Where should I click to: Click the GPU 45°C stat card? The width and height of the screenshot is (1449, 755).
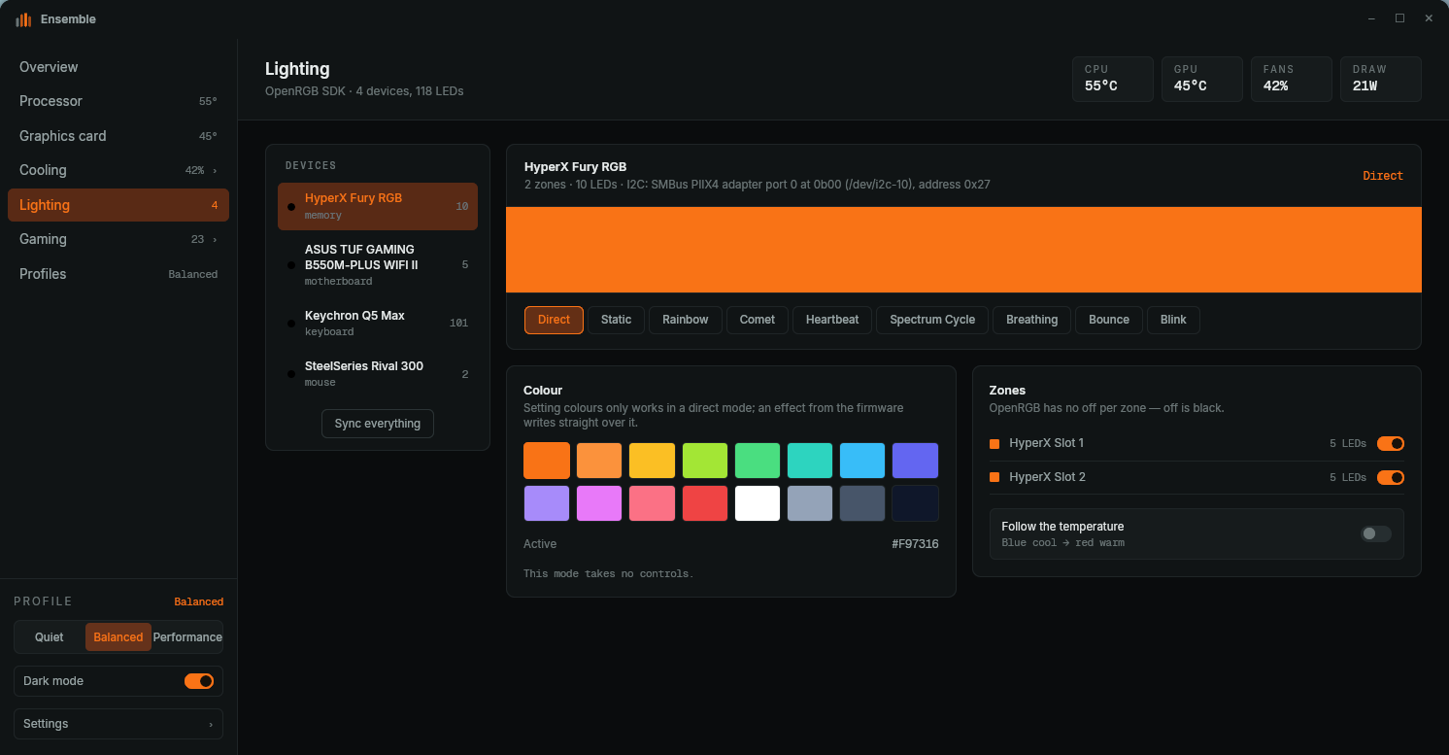pos(1202,79)
